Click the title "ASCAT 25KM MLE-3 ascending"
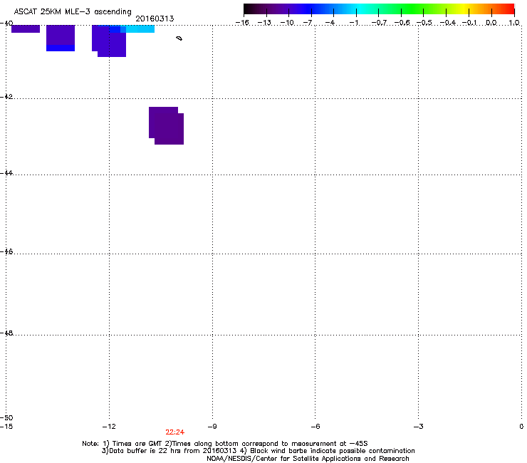The height and width of the screenshot is (463, 527). pos(73,11)
